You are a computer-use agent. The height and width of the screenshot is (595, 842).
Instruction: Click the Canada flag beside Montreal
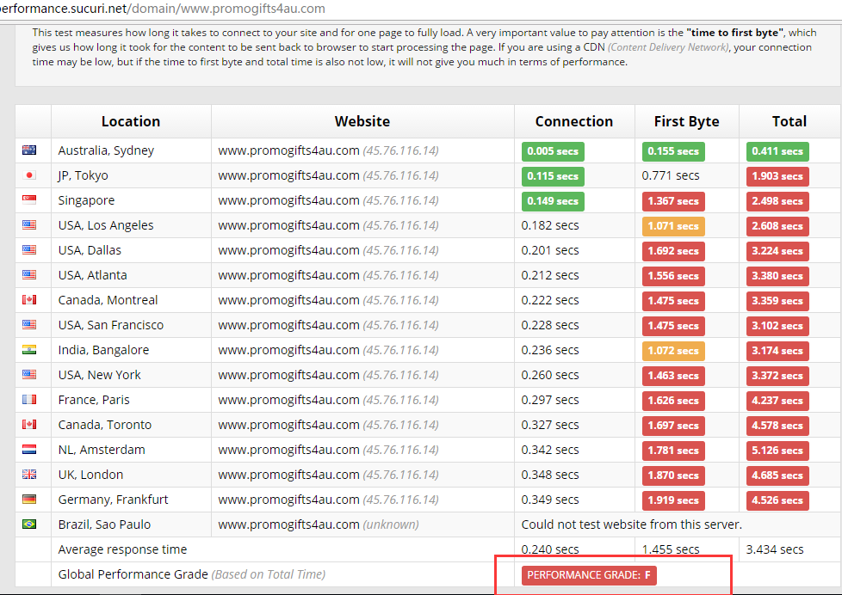pyautogui.click(x=29, y=300)
